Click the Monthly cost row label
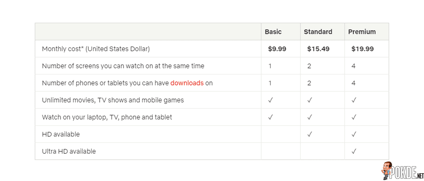424x181 pixels. (96, 49)
